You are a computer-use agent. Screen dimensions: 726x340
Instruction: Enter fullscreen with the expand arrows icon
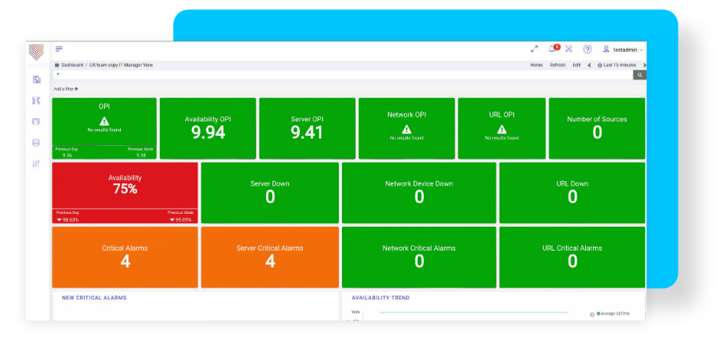click(534, 49)
